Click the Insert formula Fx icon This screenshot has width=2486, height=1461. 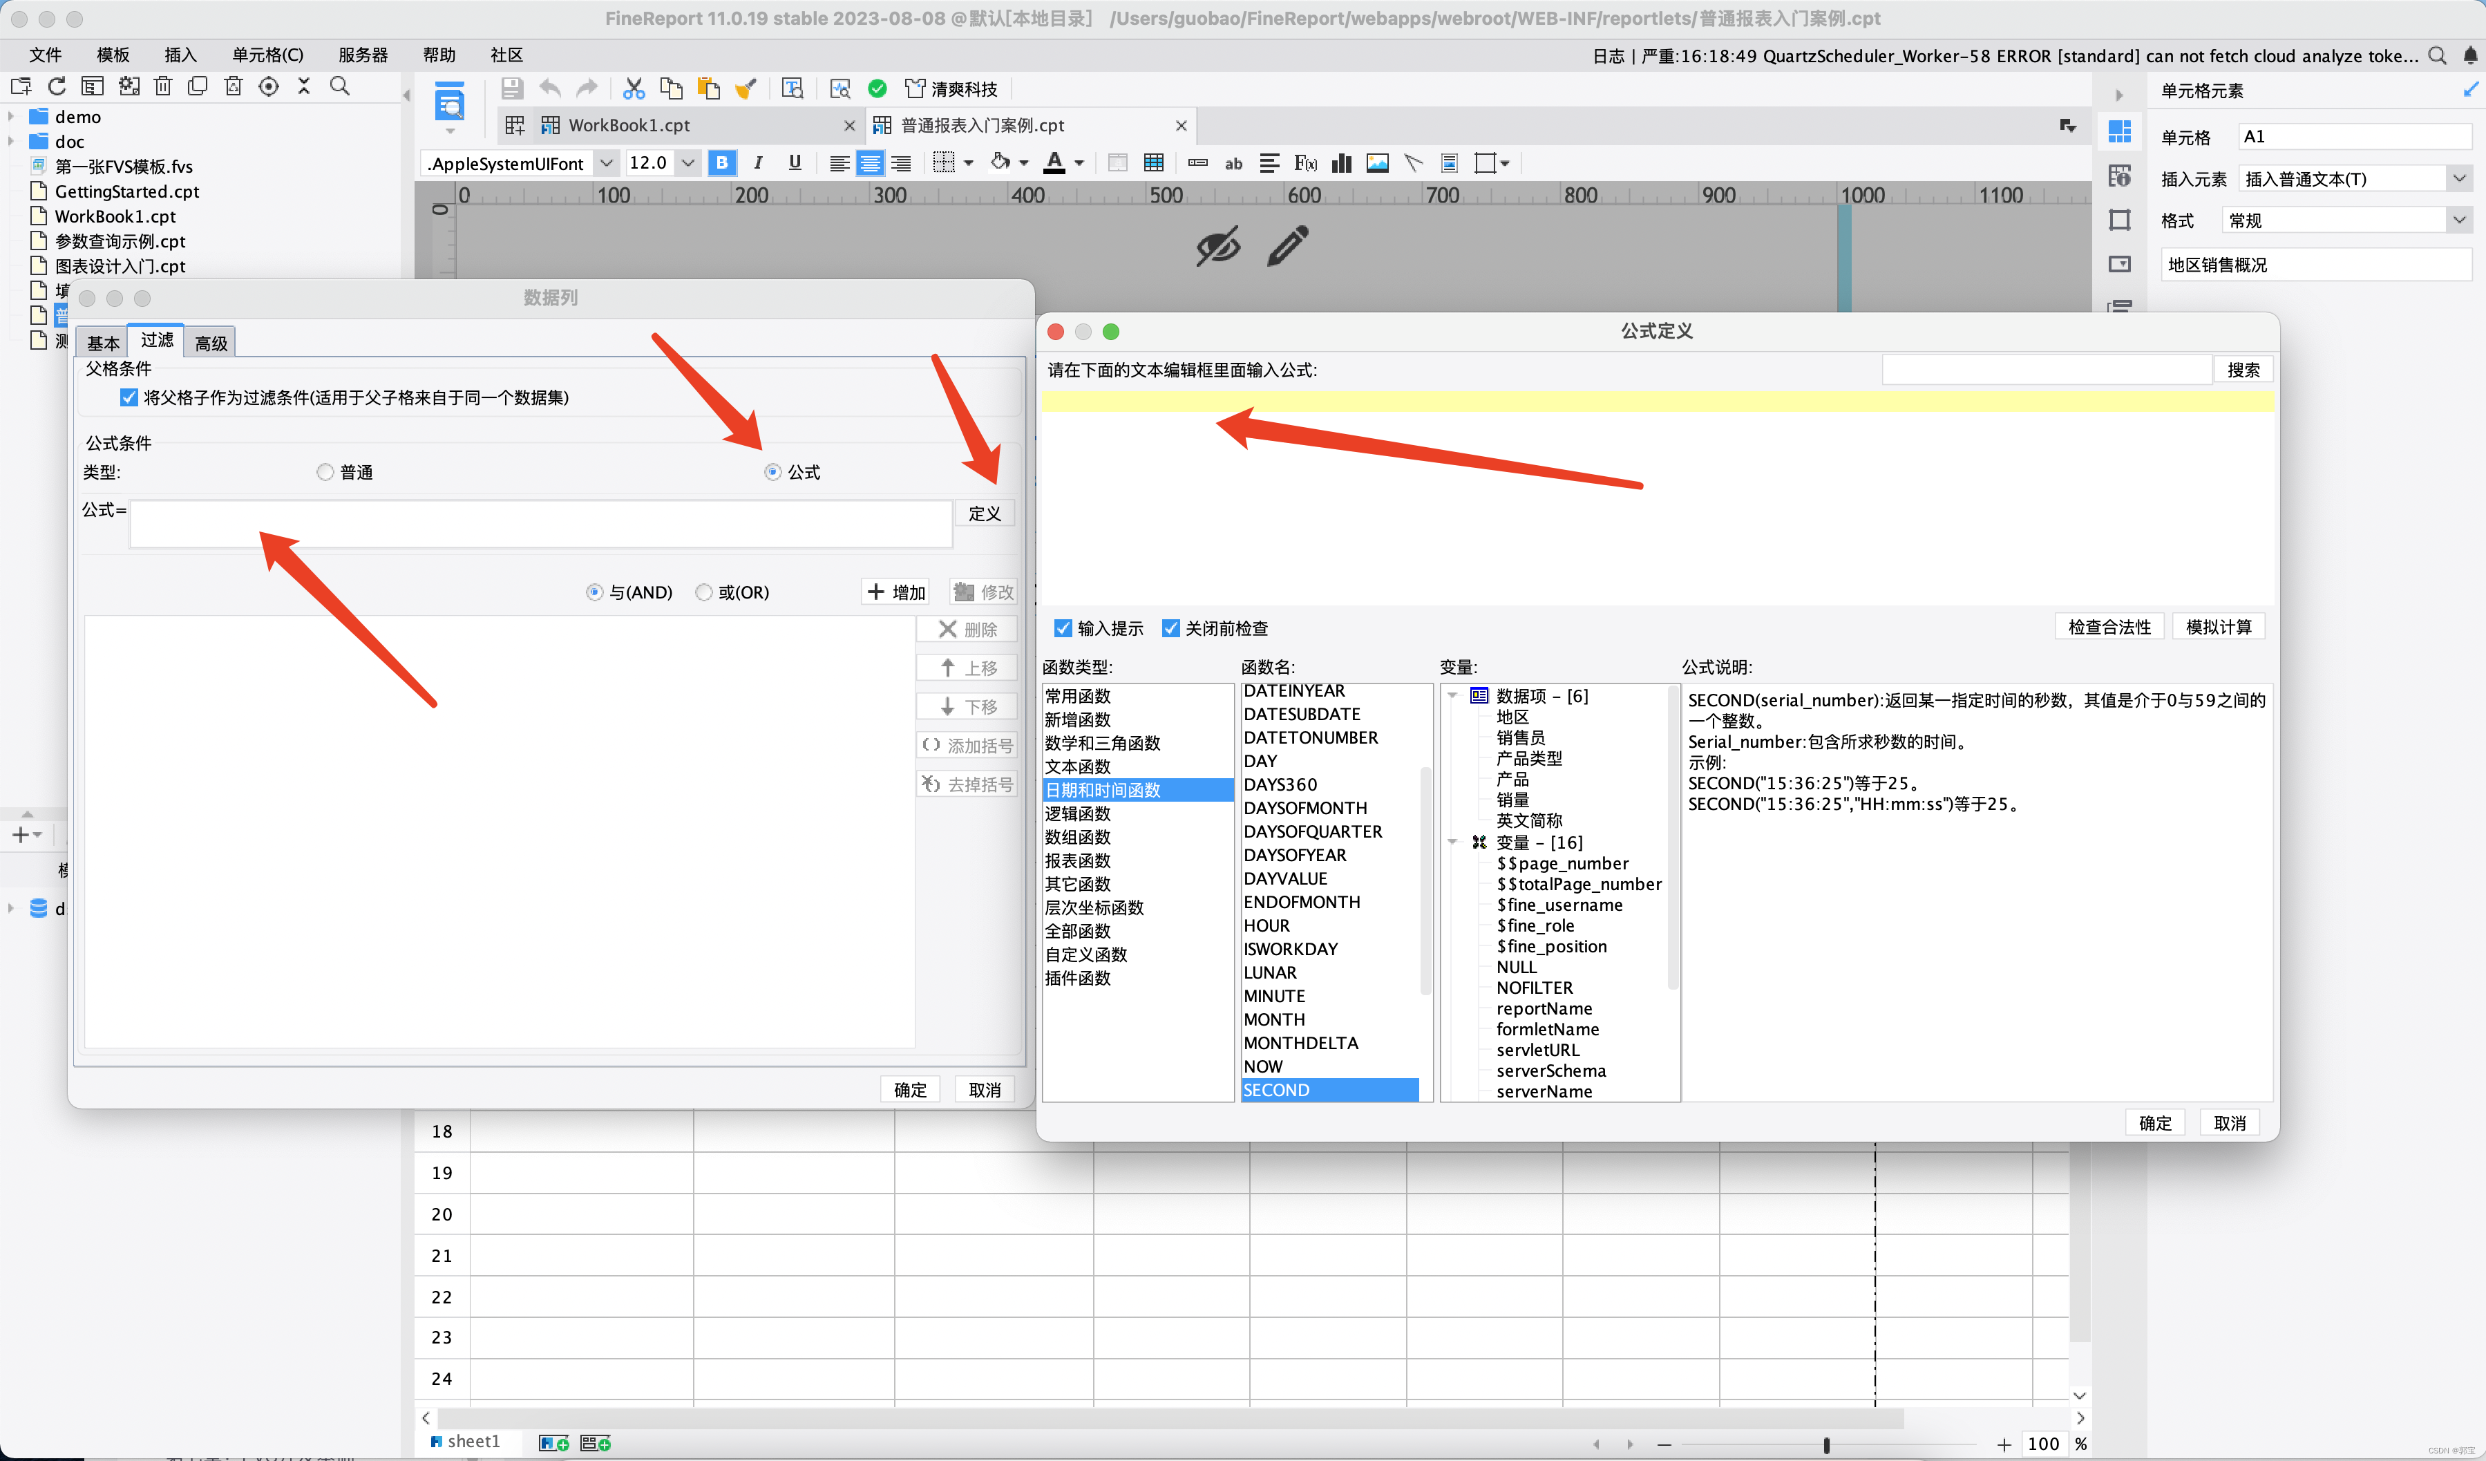point(1305,163)
